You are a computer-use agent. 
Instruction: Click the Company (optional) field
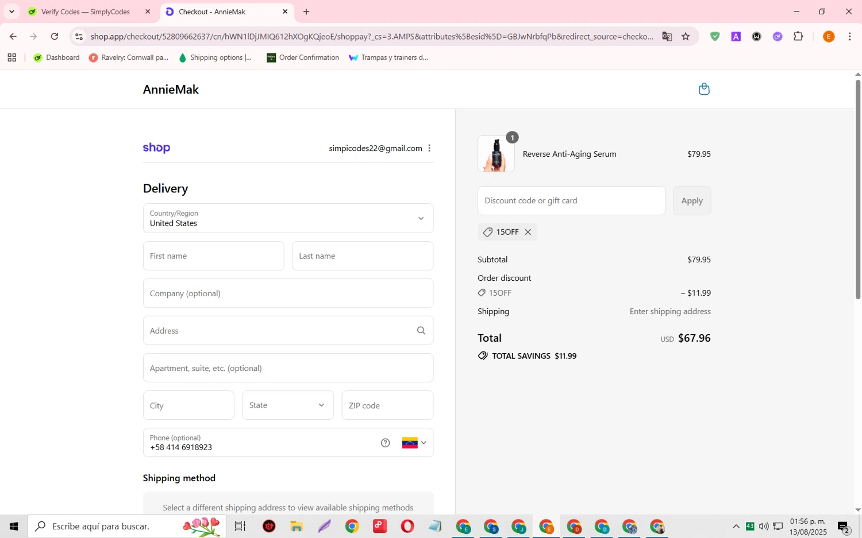coord(288,293)
